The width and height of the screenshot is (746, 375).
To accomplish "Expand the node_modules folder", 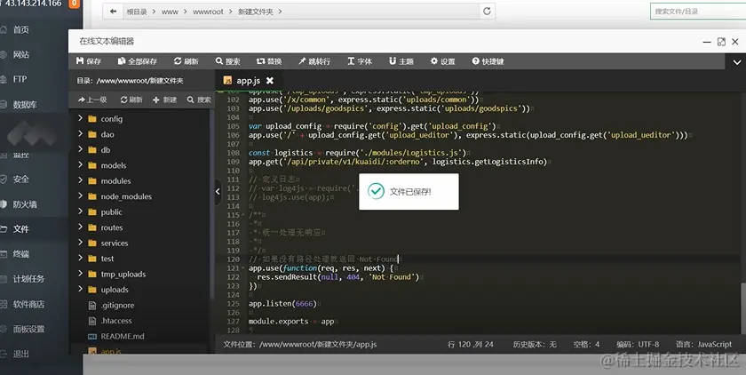I will (81, 195).
